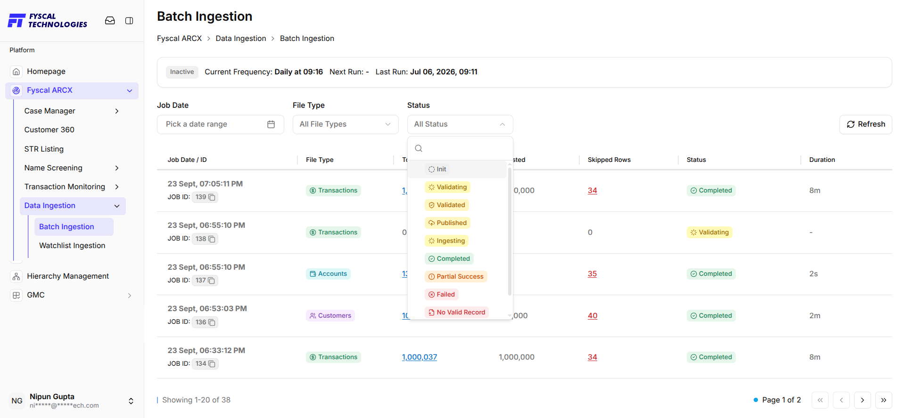The width and height of the screenshot is (905, 418).
Task: Open the STR Listing page
Action: click(44, 149)
